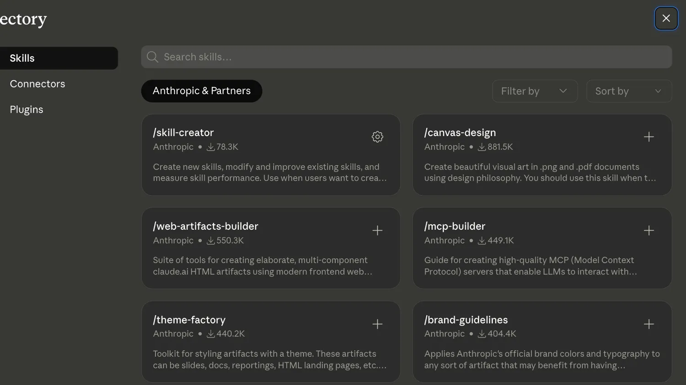This screenshot has width=686, height=385.
Task: Click the search magnifier icon
Action: [x=152, y=57]
